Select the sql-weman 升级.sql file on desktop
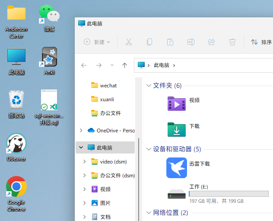Screen dimensions: 273x221 click(49, 107)
